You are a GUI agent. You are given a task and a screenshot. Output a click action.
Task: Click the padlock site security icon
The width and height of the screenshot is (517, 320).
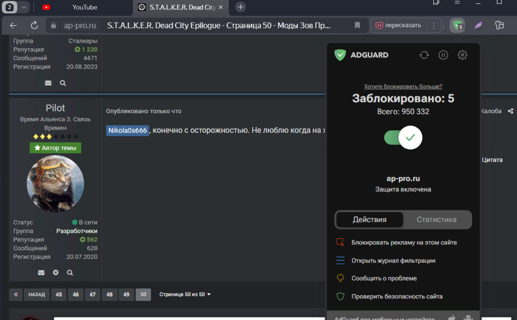pyautogui.click(x=53, y=25)
